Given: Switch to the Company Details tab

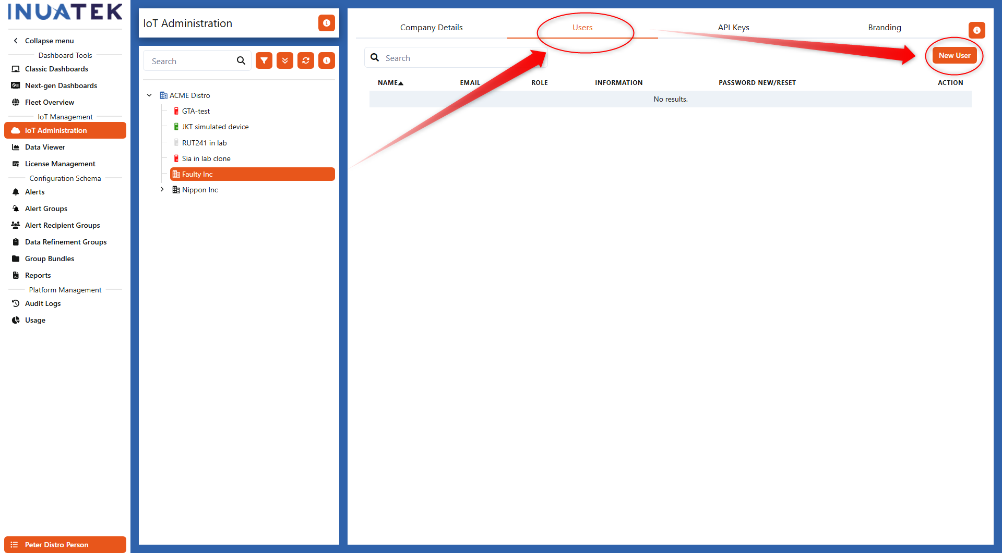Looking at the screenshot, I should (x=431, y=27).
